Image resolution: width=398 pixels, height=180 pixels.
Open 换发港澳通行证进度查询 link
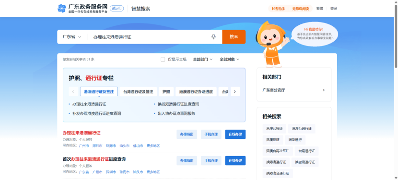(x=178, y=104)
